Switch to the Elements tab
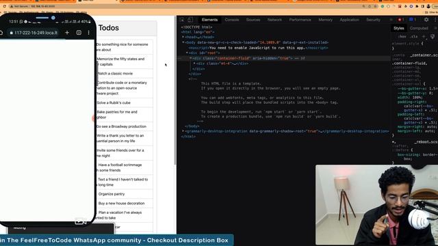Image resolution: width=438 pixels, height=246 pixels. pyautogui.click(x=209, y=20)
